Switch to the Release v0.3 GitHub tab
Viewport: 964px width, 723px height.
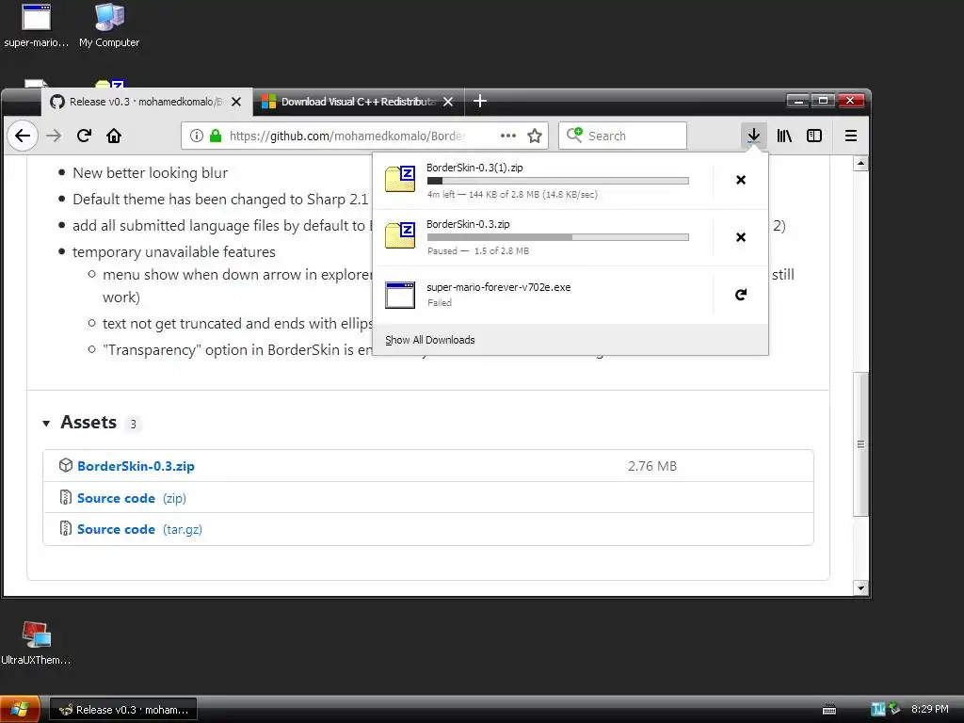pos(146,102)
